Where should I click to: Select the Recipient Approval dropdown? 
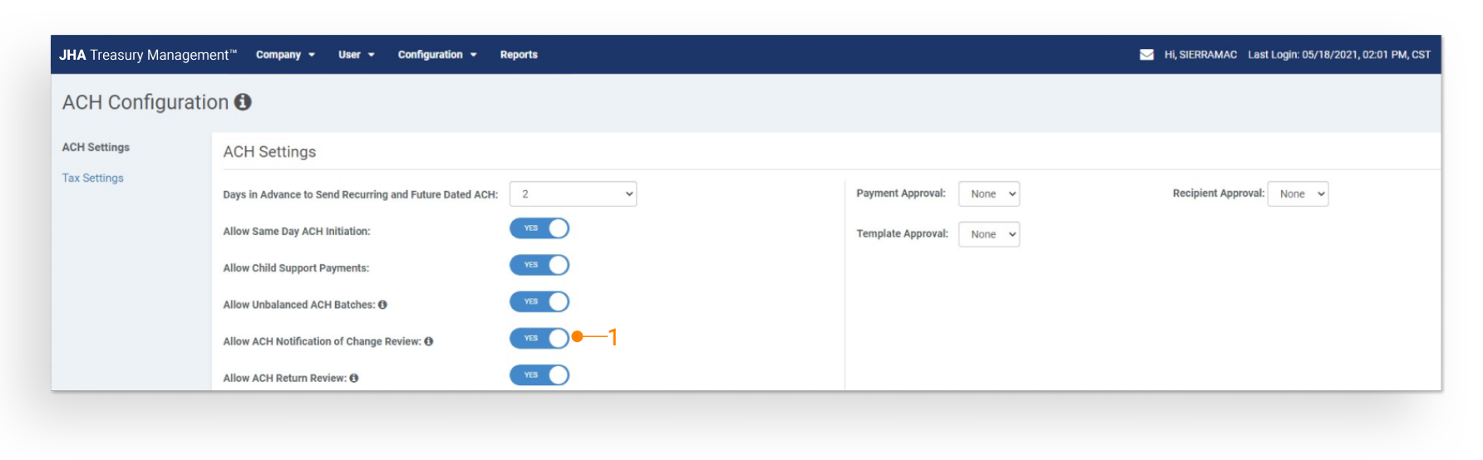1298,194
